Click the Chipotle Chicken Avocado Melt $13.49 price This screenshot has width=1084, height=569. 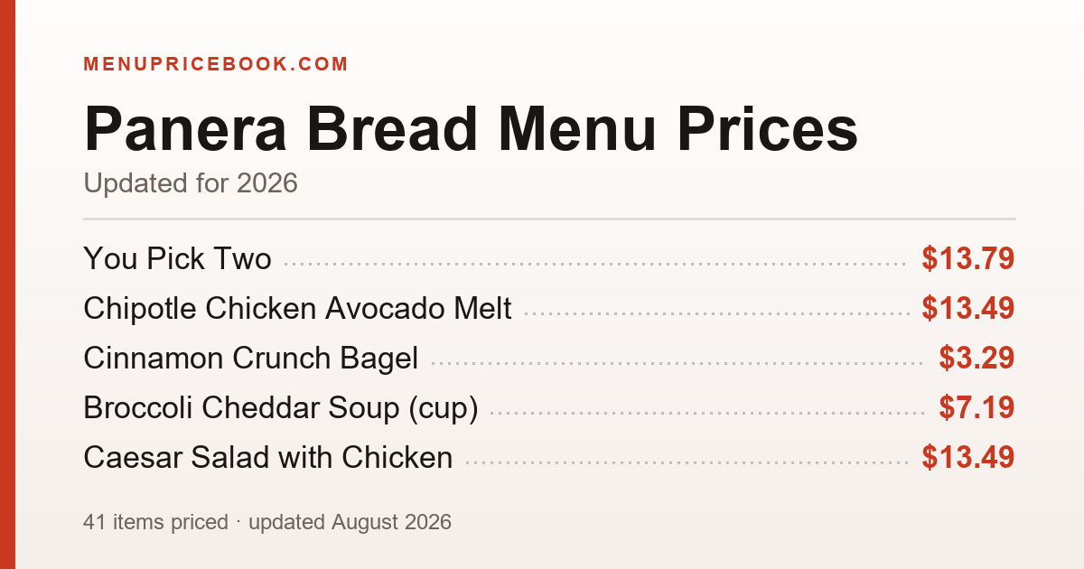click(968, 309)
